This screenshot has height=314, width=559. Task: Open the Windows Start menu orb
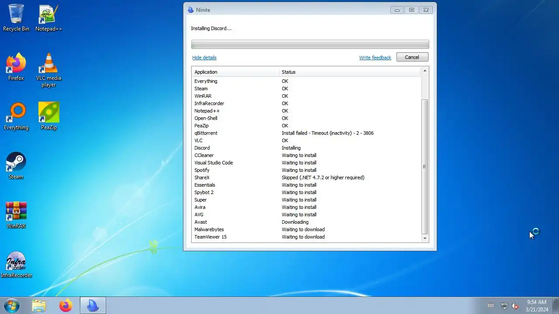[12, 305]
